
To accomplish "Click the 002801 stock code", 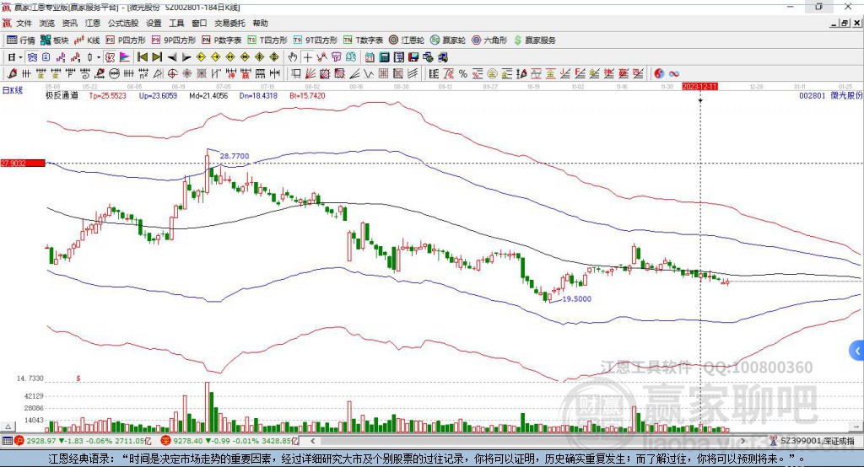I will pyautogui.click(x=813, y=95).
